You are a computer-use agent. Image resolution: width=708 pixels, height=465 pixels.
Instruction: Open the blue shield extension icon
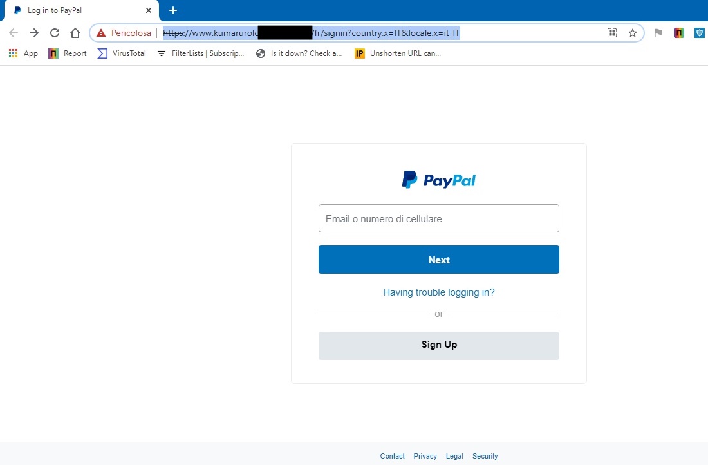[x=700, y=33]
